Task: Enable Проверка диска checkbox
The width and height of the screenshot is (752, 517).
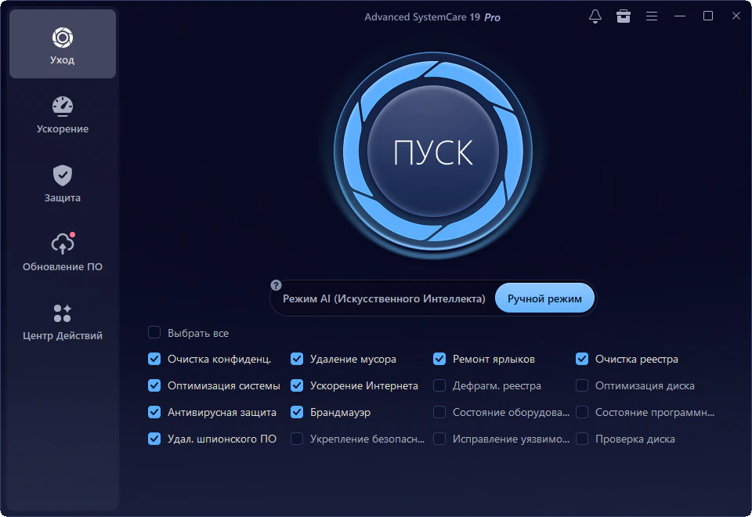Action: tap(582, 439)
